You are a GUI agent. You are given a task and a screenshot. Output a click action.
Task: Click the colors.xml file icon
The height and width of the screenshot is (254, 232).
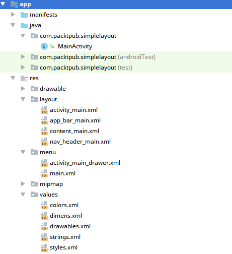[x=44, y=205]
